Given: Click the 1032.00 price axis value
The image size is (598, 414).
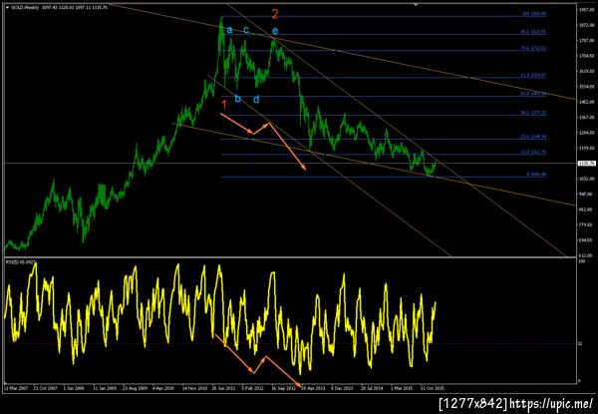Looking at the screenshot, I should tap(585, 179).
